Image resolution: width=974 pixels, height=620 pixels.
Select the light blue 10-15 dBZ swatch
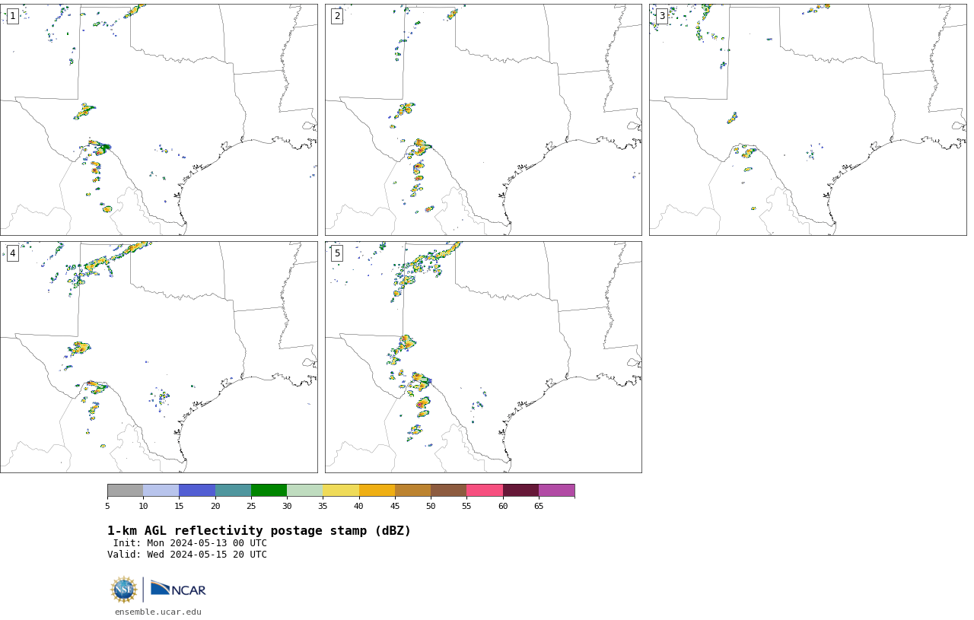coord(161,490)
